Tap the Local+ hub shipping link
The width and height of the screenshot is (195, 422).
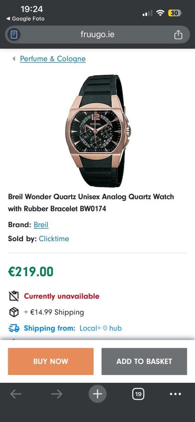[101, 328]
